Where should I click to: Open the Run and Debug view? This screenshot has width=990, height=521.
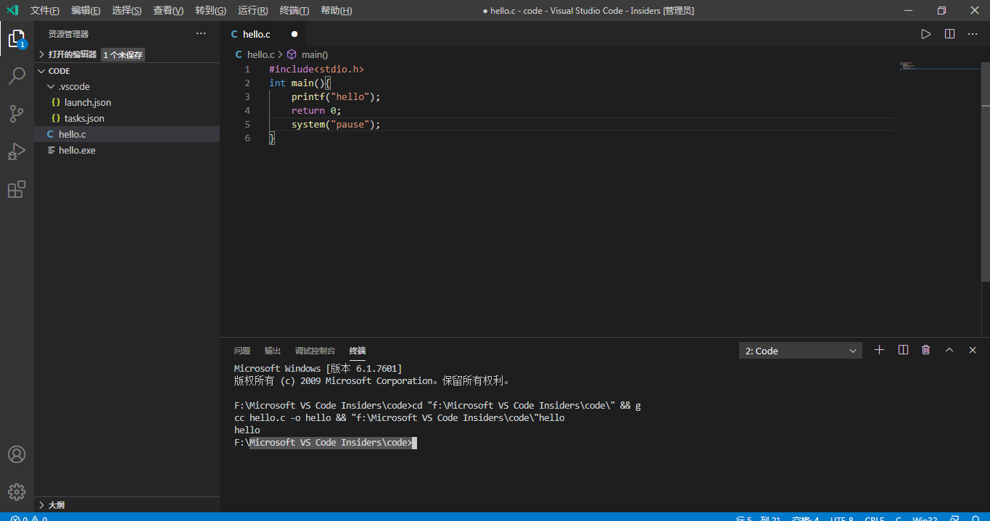pyautogui.click(x=17, y=151)
